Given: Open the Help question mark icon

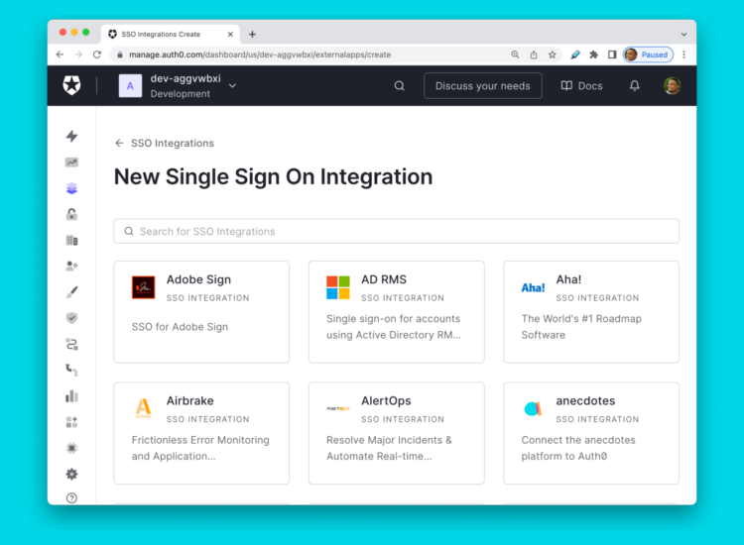Looking at the screenshot, I should (x=71, y=498).
